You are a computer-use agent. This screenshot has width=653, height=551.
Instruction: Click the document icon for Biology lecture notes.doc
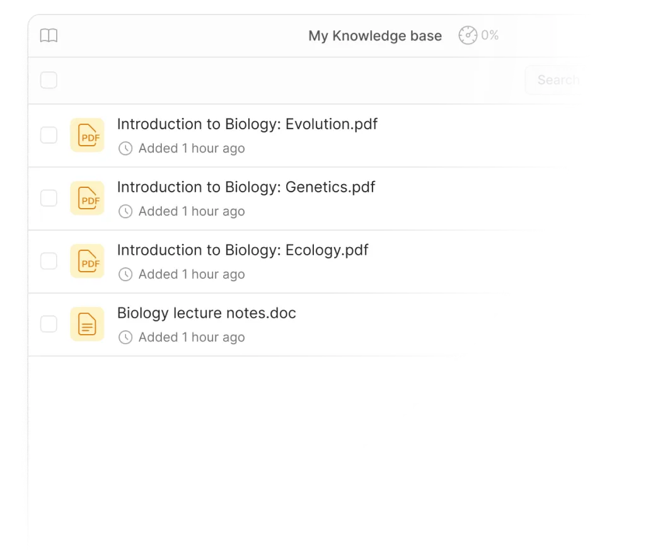[87, 323]
